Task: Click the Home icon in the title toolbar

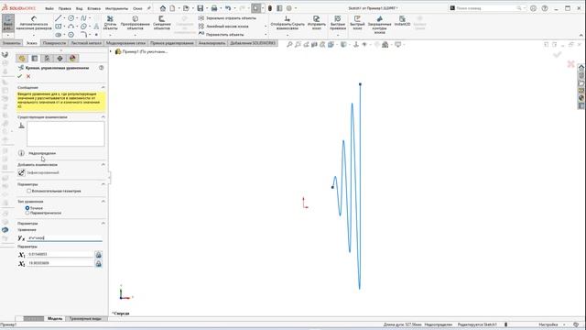Action: tap(163, 8)
